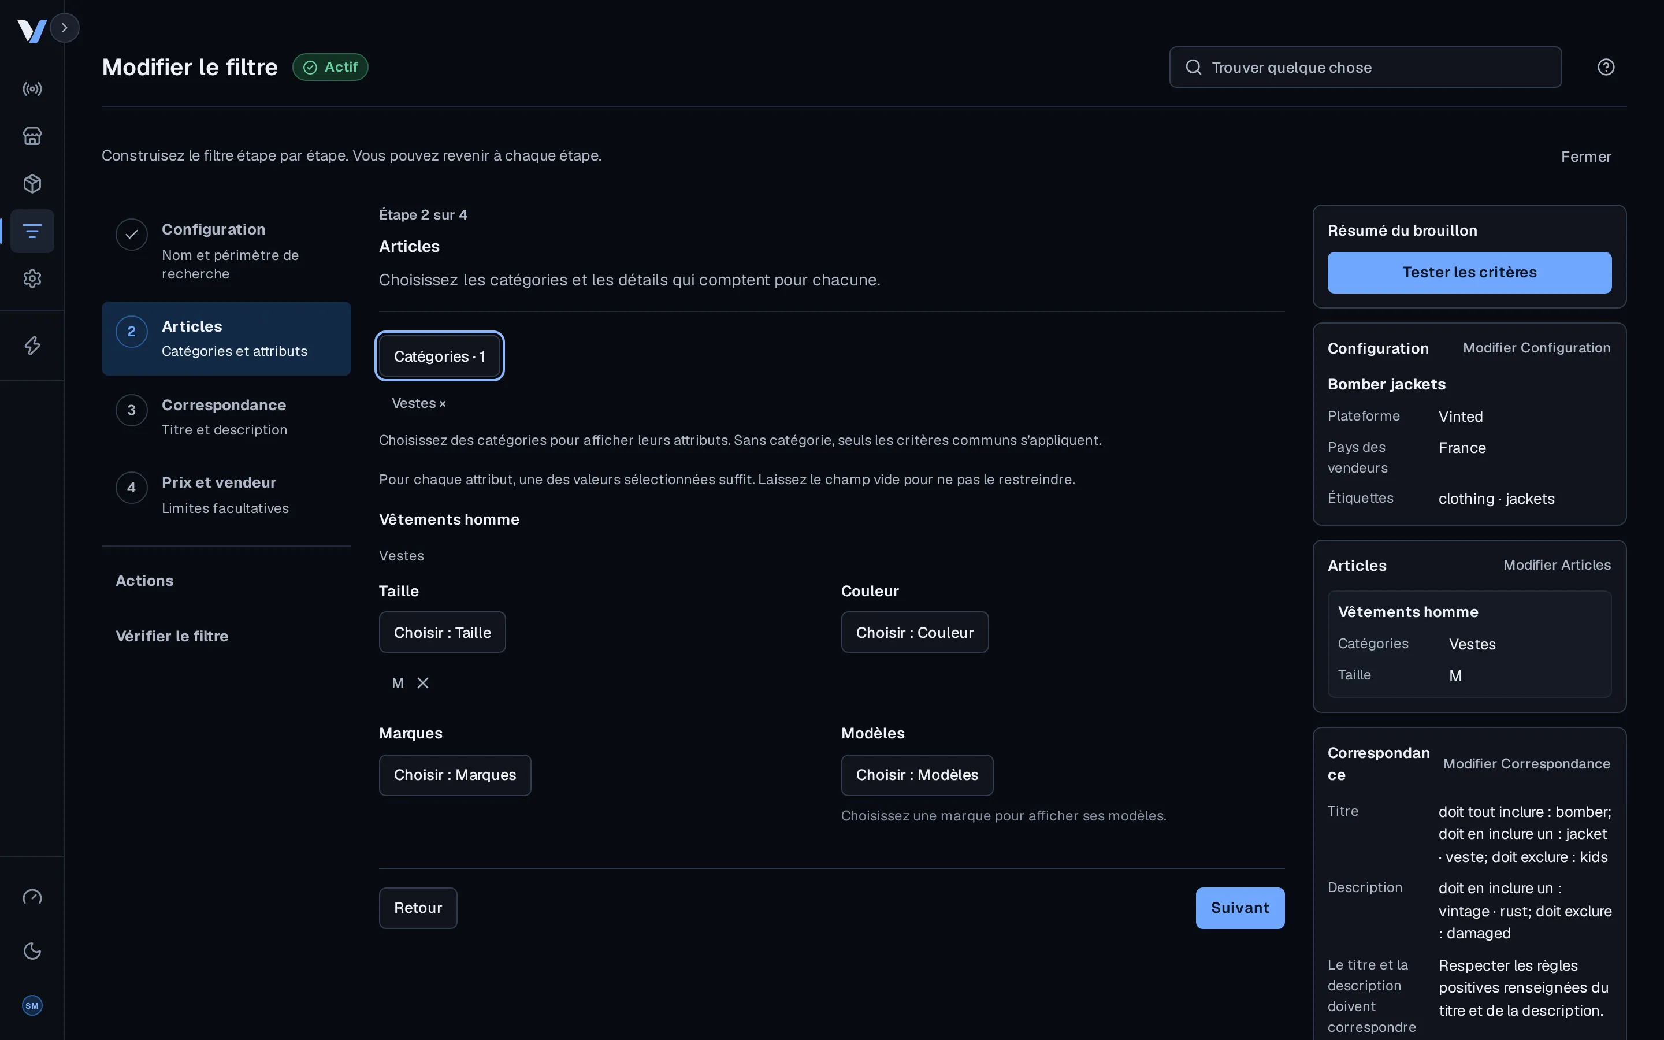Screen dimensions: 1664x1040
Task: Focus the Trouver quelque chose search field
Action: [x=1365, y=68]
